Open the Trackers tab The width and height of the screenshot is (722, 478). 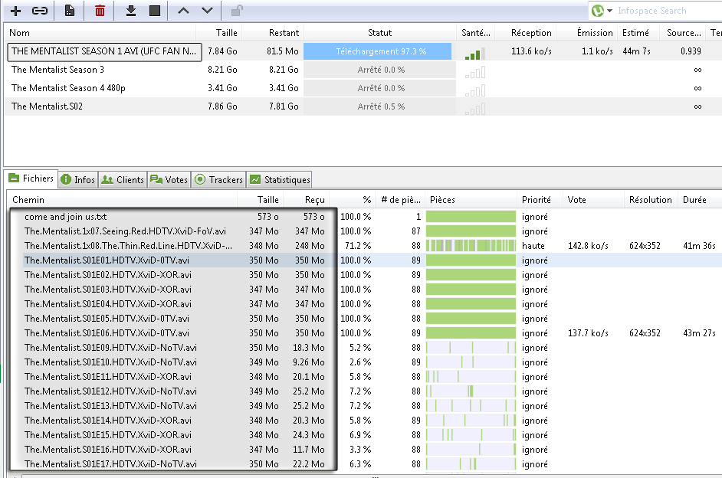(218, 180)
